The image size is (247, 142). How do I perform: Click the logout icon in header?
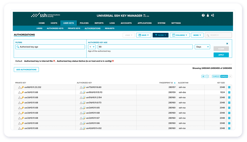212,15
